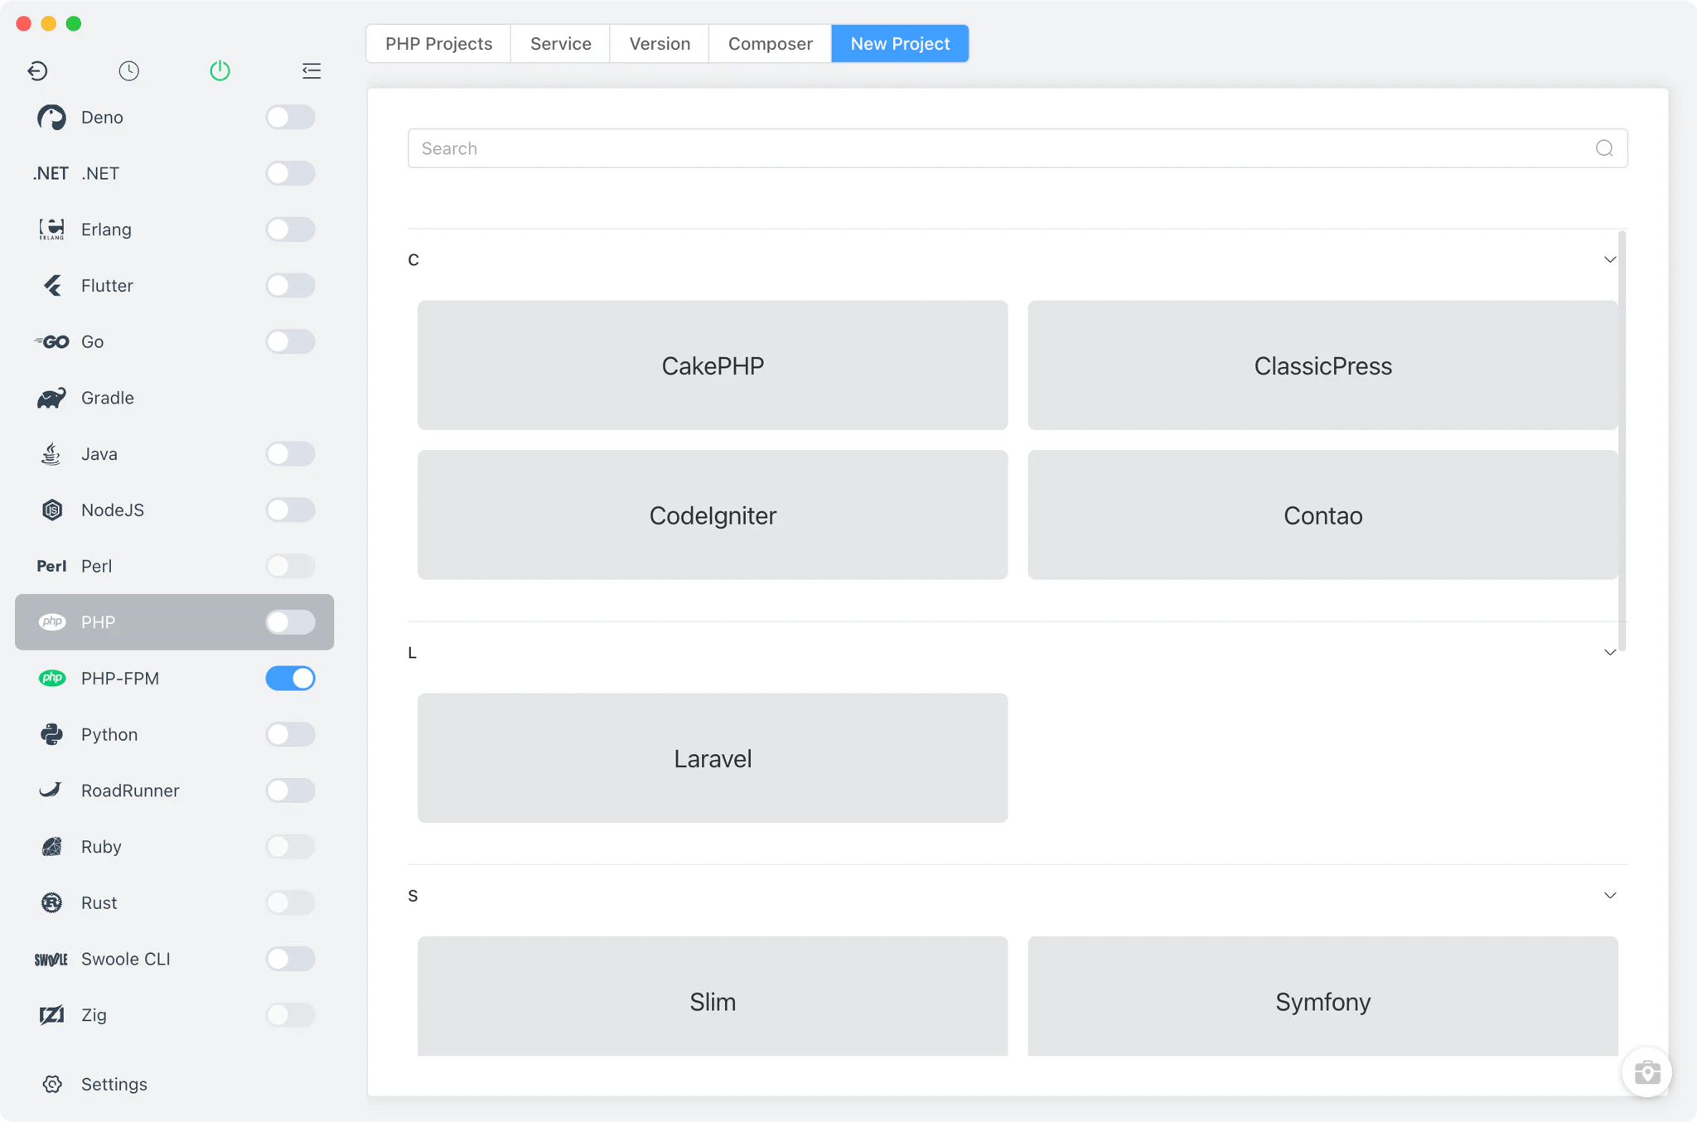Click the RoadRunner logo icon
Viewport: 1697px width, 1122px height.
pyautogui.click(x=51, y=790)
